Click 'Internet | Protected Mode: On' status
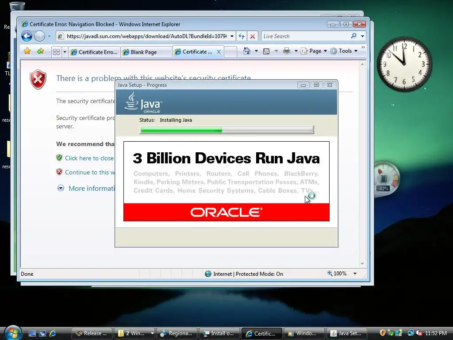Image resolution: width=453 pixels, height=340 pixels. coord(244,274)
